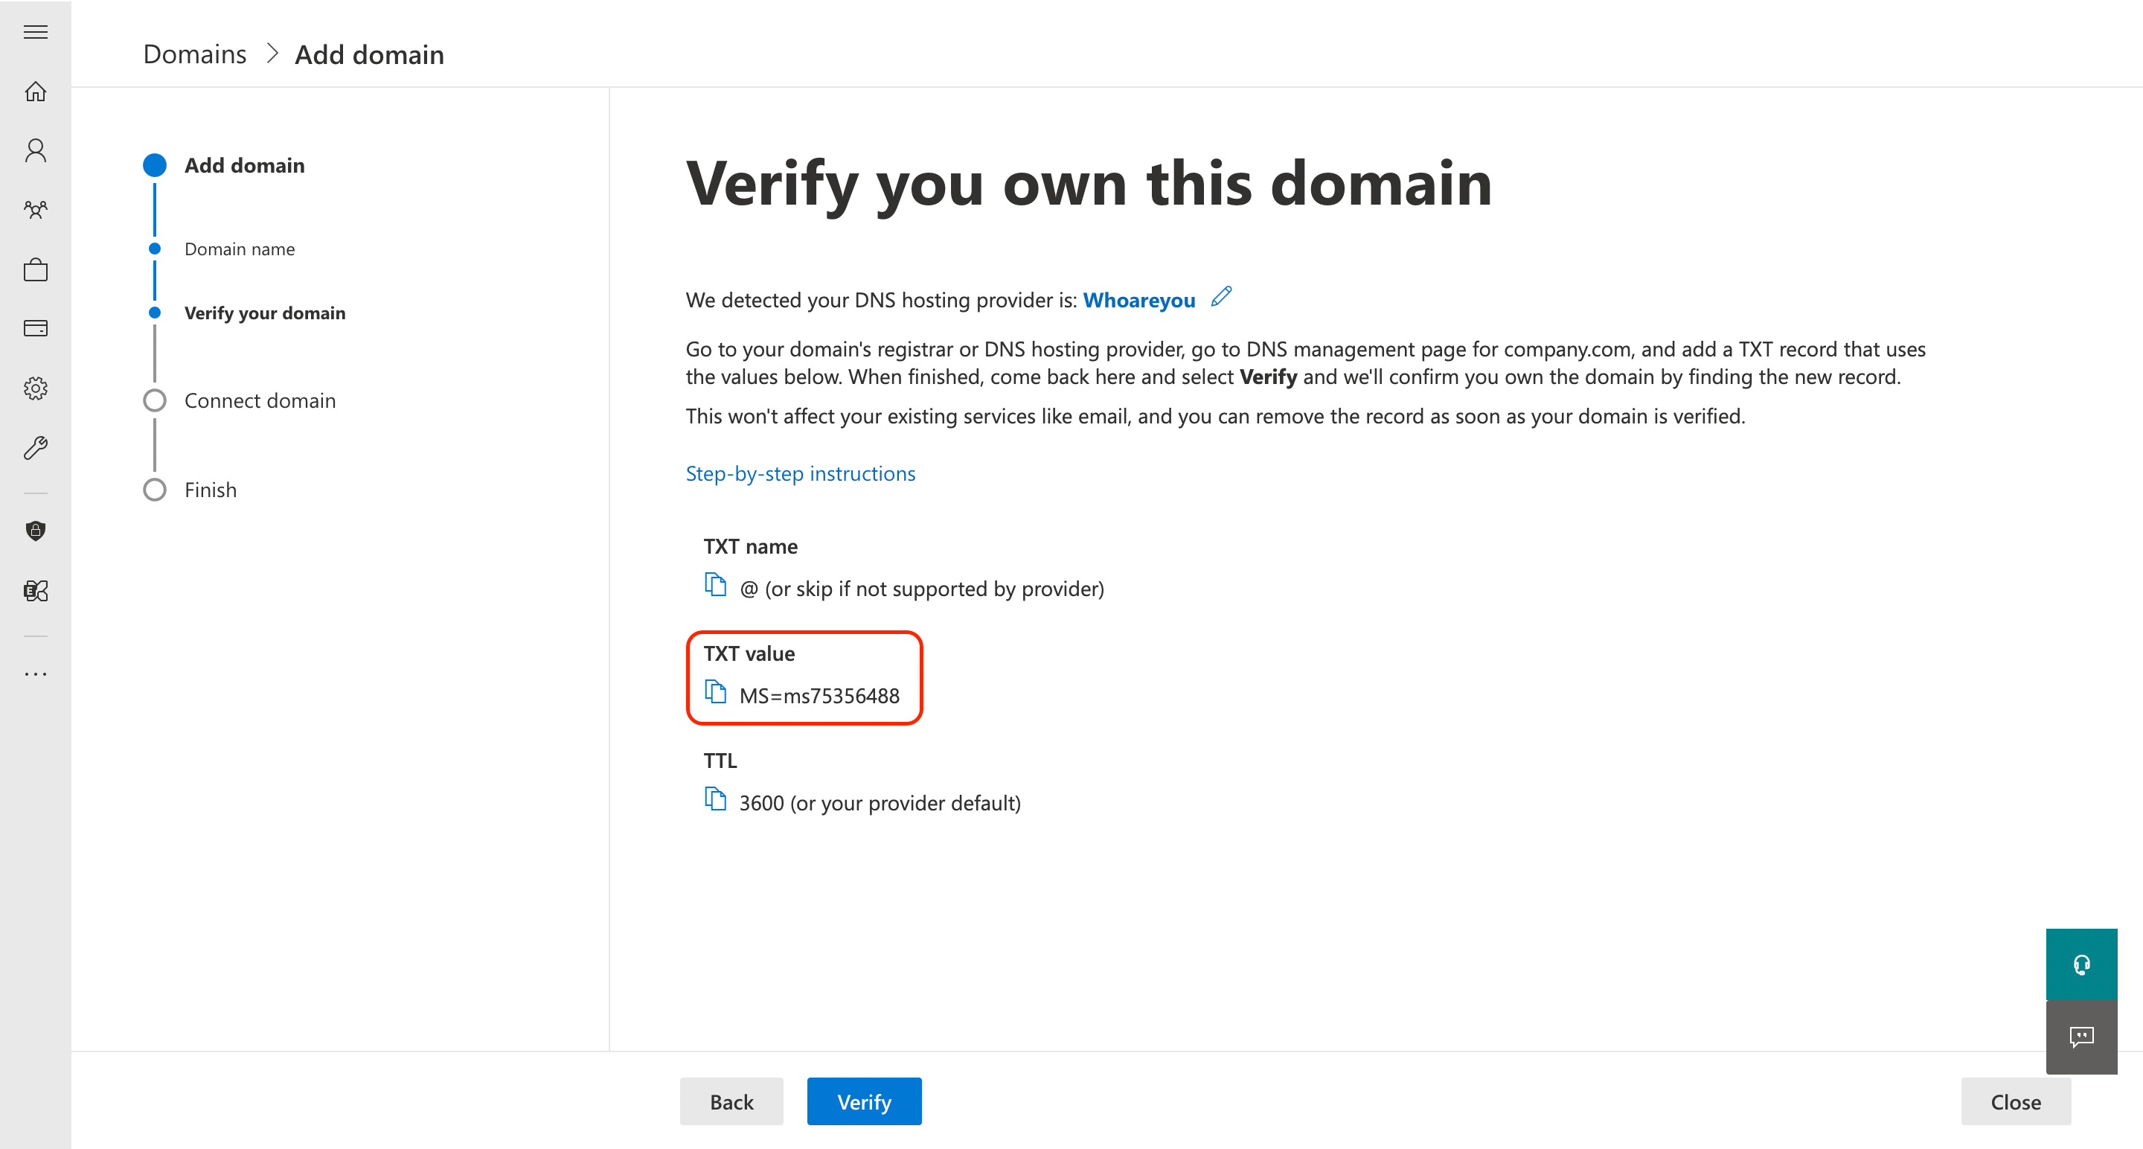Open Billing card icon in sidebar
2143x1149 pixels.
pos(35,328)
